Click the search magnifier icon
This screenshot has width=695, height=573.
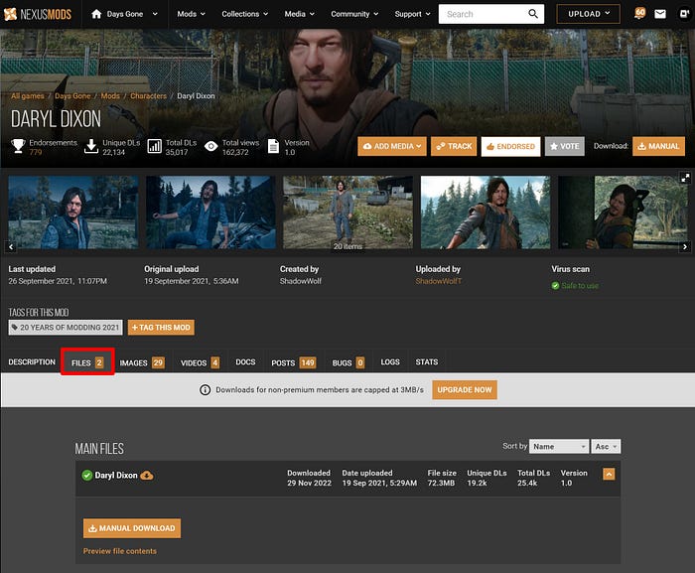point(533,14)
